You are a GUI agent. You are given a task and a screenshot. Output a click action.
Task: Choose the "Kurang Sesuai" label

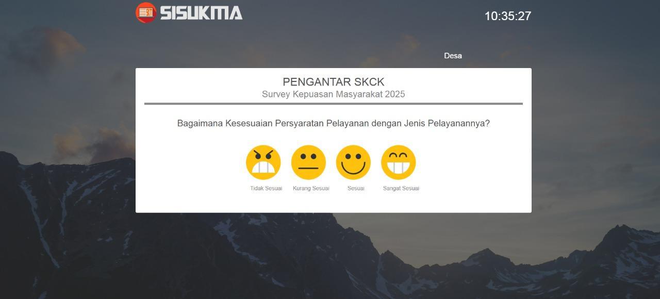(311, 188)
